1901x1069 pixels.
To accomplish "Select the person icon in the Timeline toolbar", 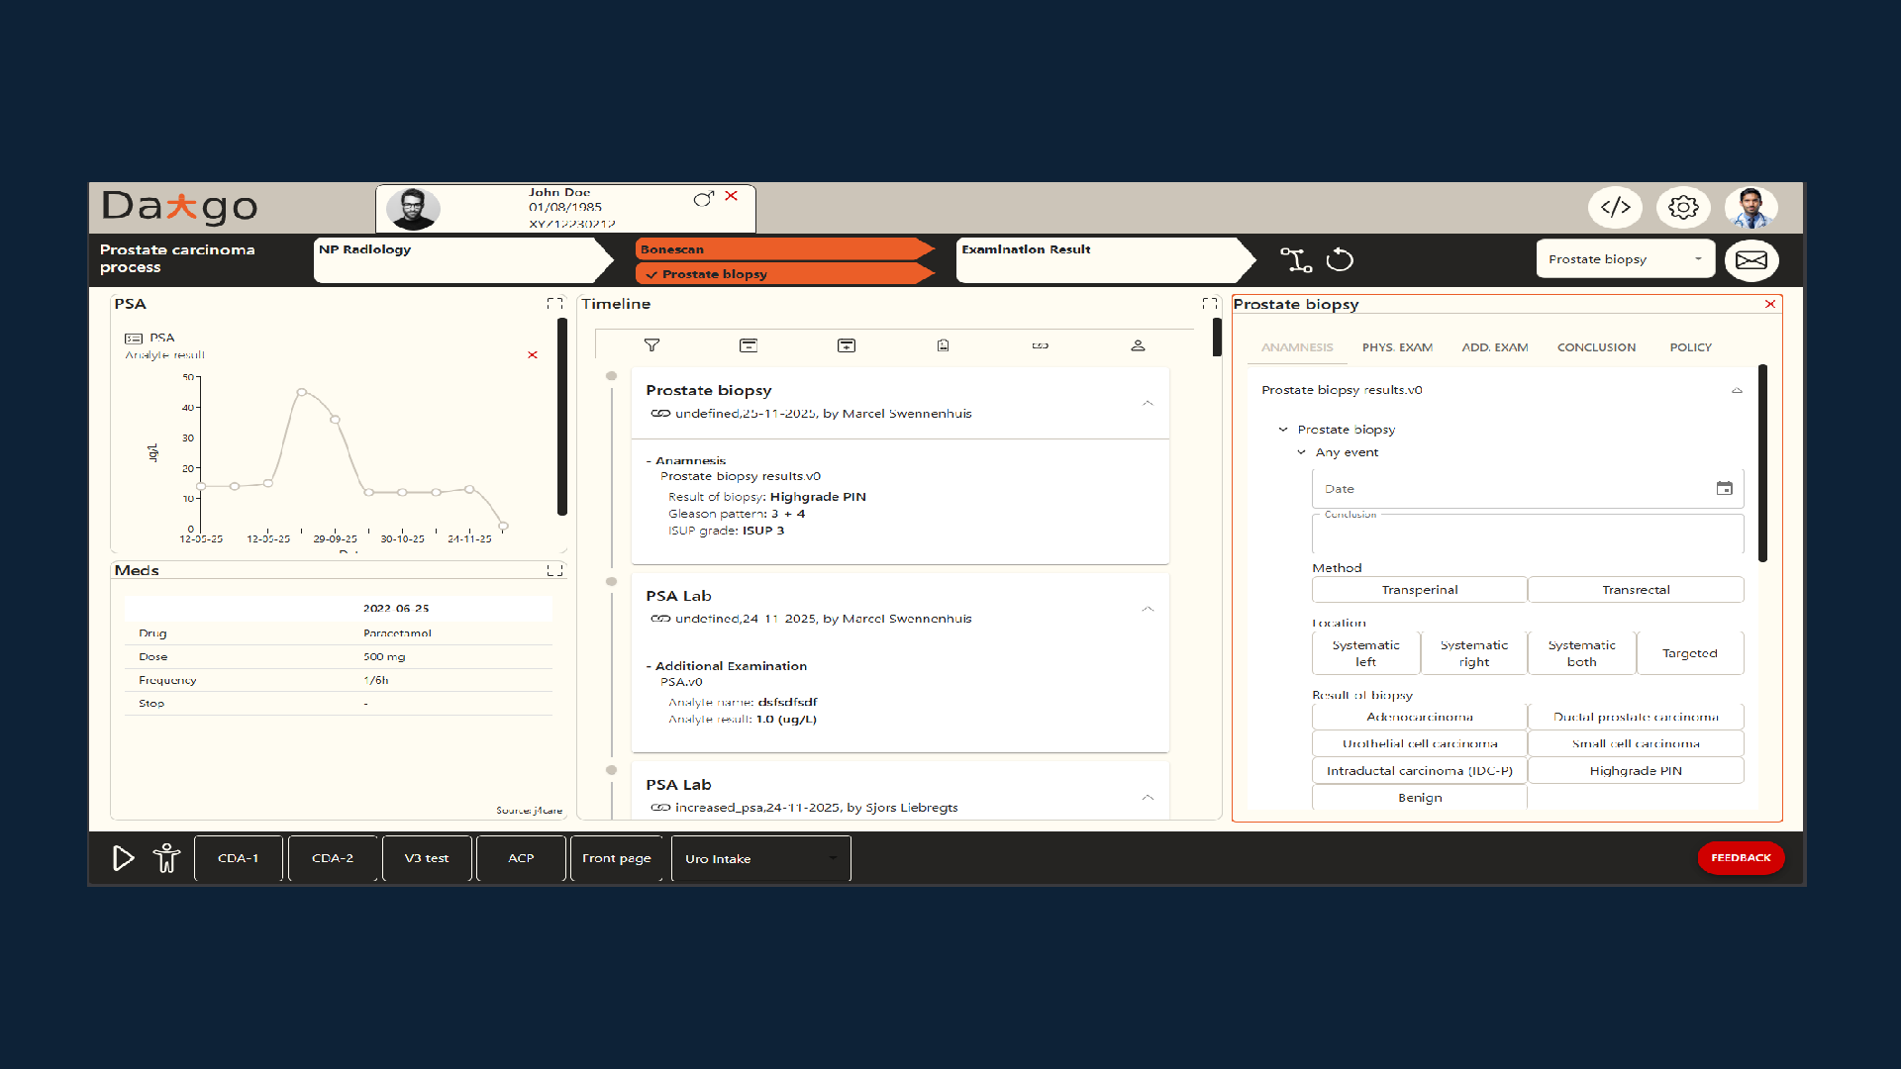I will point(1139,345).
